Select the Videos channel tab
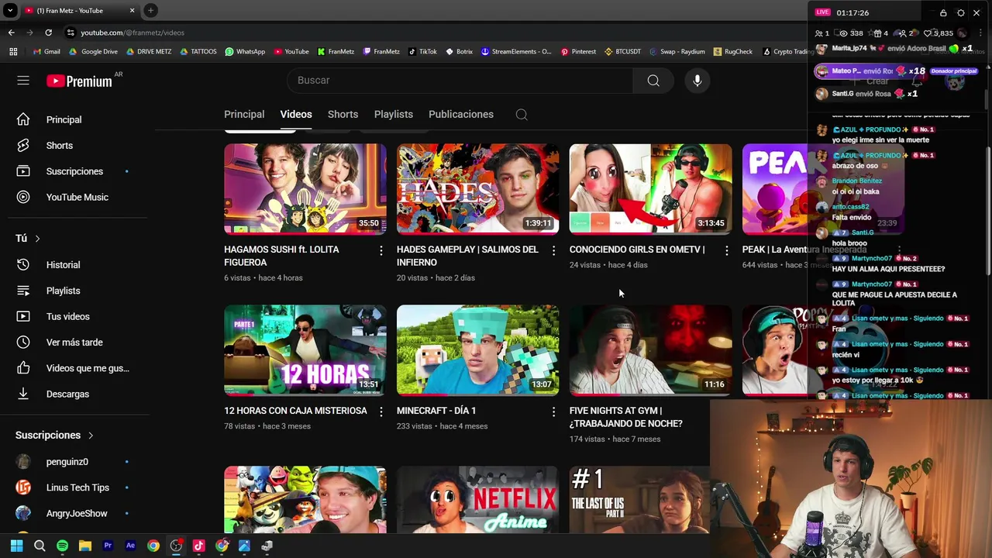Image resolution: width=992 pixels, height=558 pixels. coord(296,115)
